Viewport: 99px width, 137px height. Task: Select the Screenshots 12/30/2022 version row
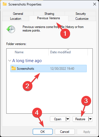point(49,68)
